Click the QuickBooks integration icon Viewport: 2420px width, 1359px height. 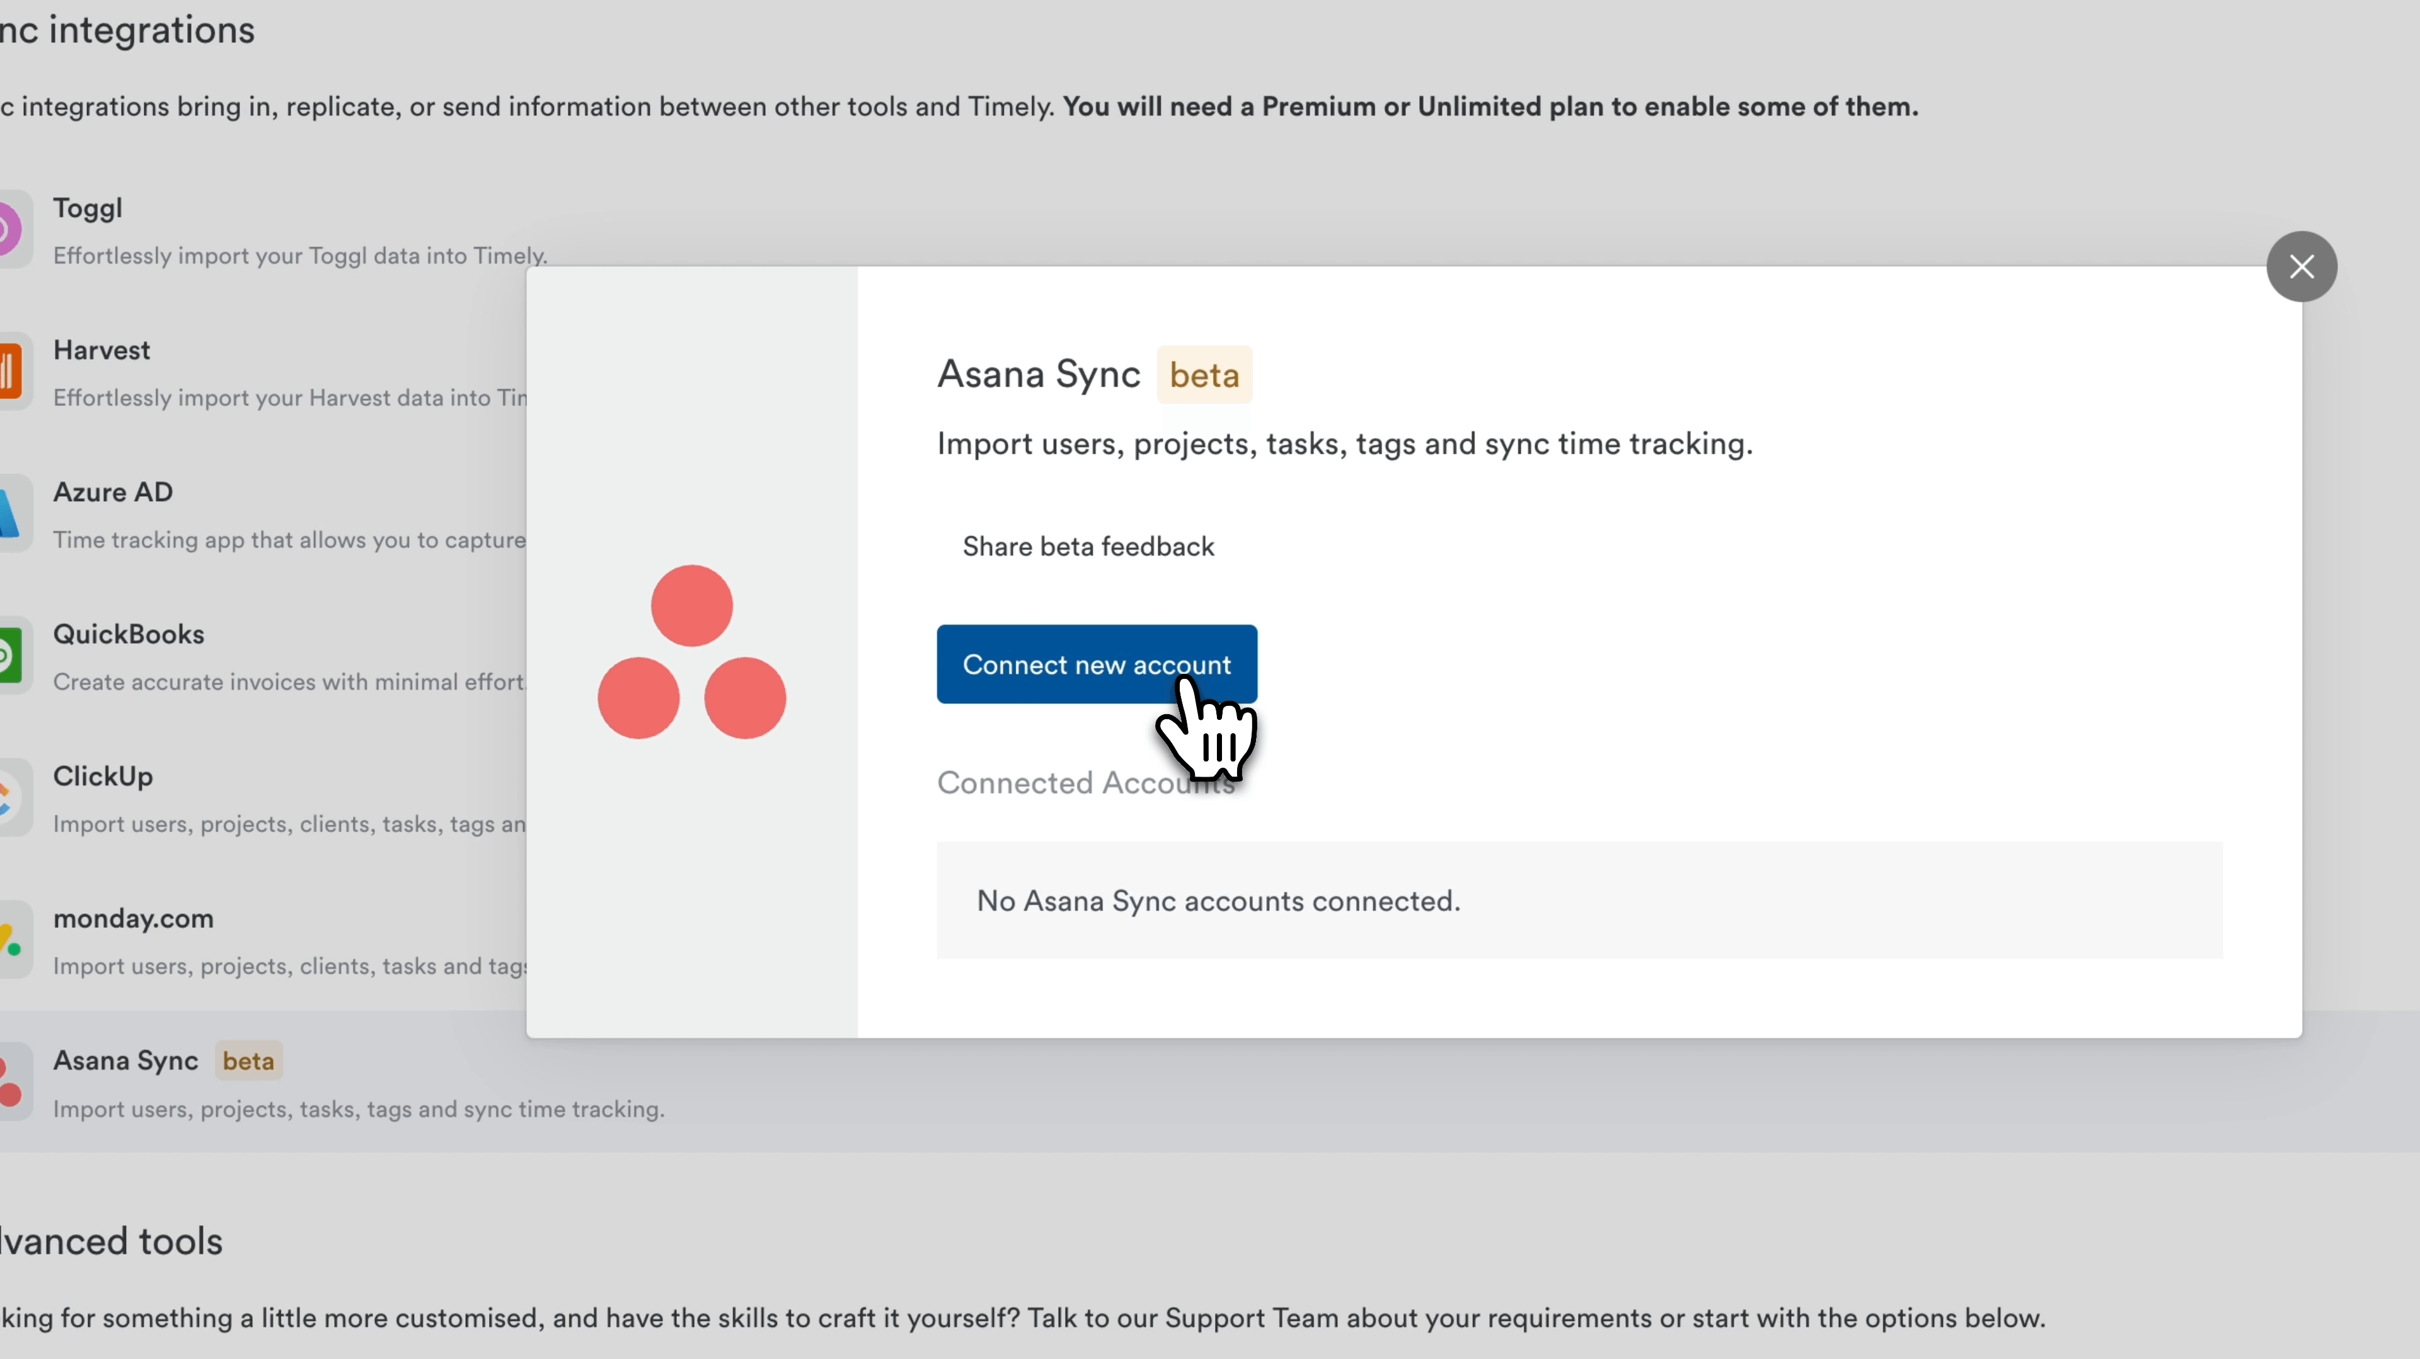pyautogui.click(x=11, y=656)
